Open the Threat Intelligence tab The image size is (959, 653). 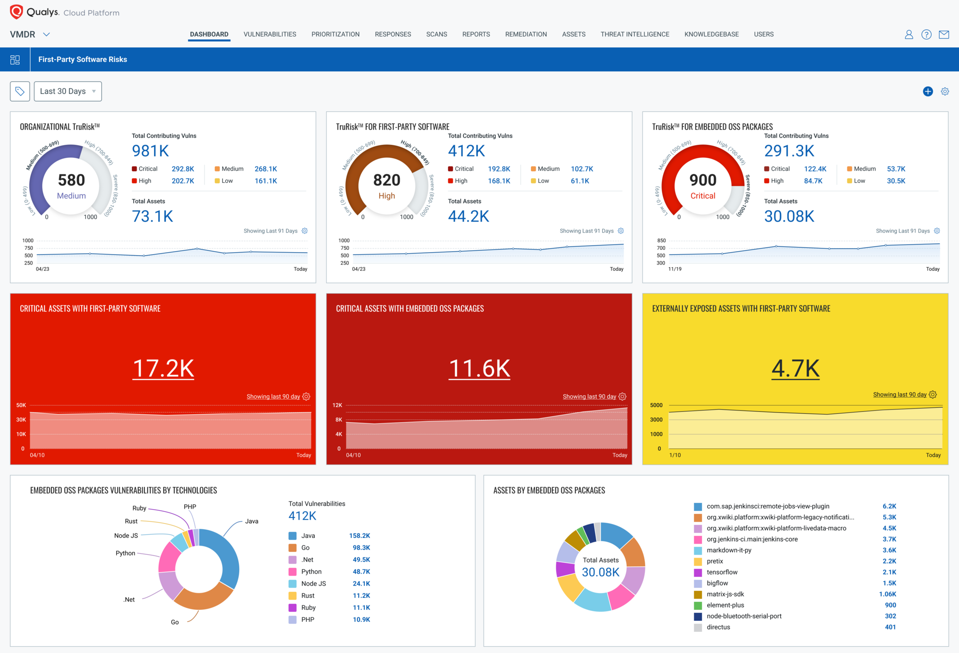(x=634, y=35)
